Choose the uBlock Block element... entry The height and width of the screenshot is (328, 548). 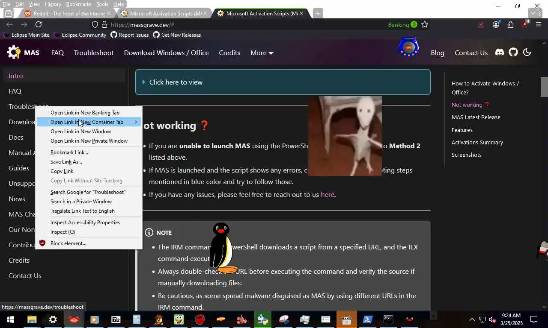point(89,243)
